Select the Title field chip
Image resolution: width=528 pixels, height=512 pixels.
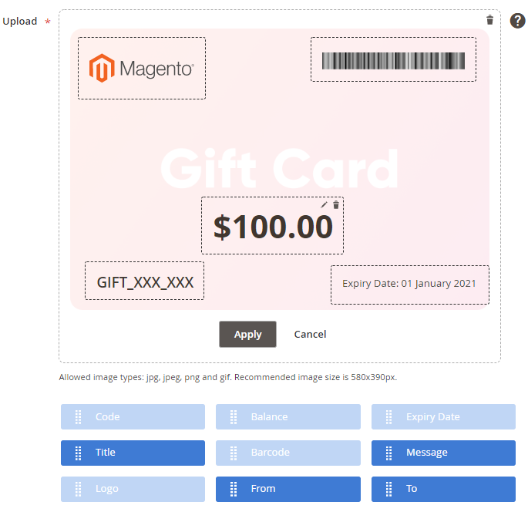(x=133, y=453)
